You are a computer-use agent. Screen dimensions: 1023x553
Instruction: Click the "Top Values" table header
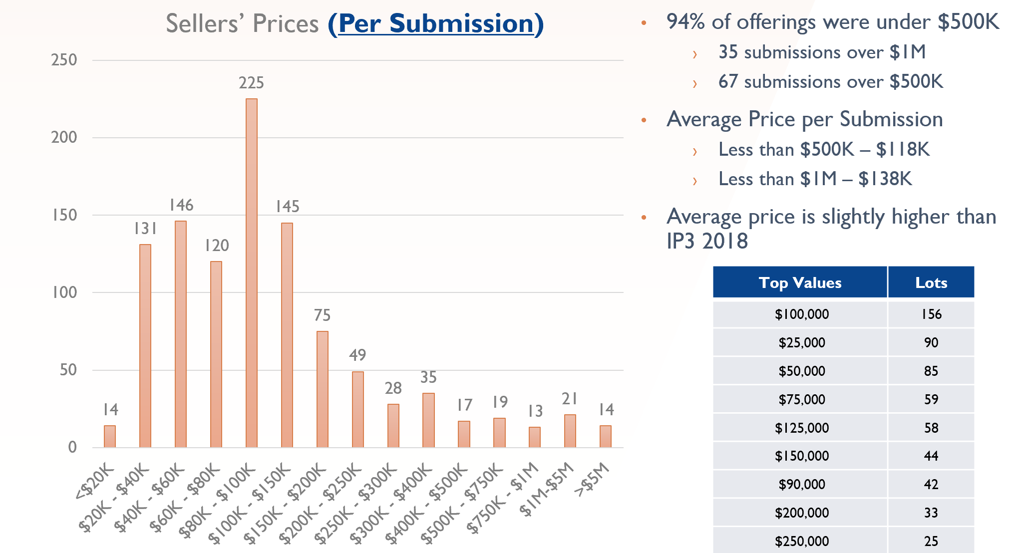[x=800, y=282]
